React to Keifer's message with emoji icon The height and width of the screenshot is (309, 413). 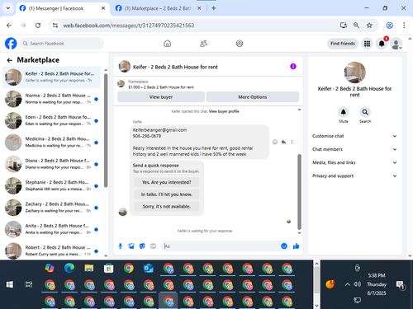coord(275,142)
